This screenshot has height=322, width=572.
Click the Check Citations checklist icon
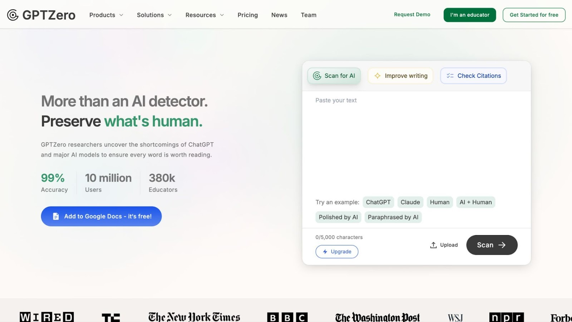pyautogui.click(x=450, y=76)
